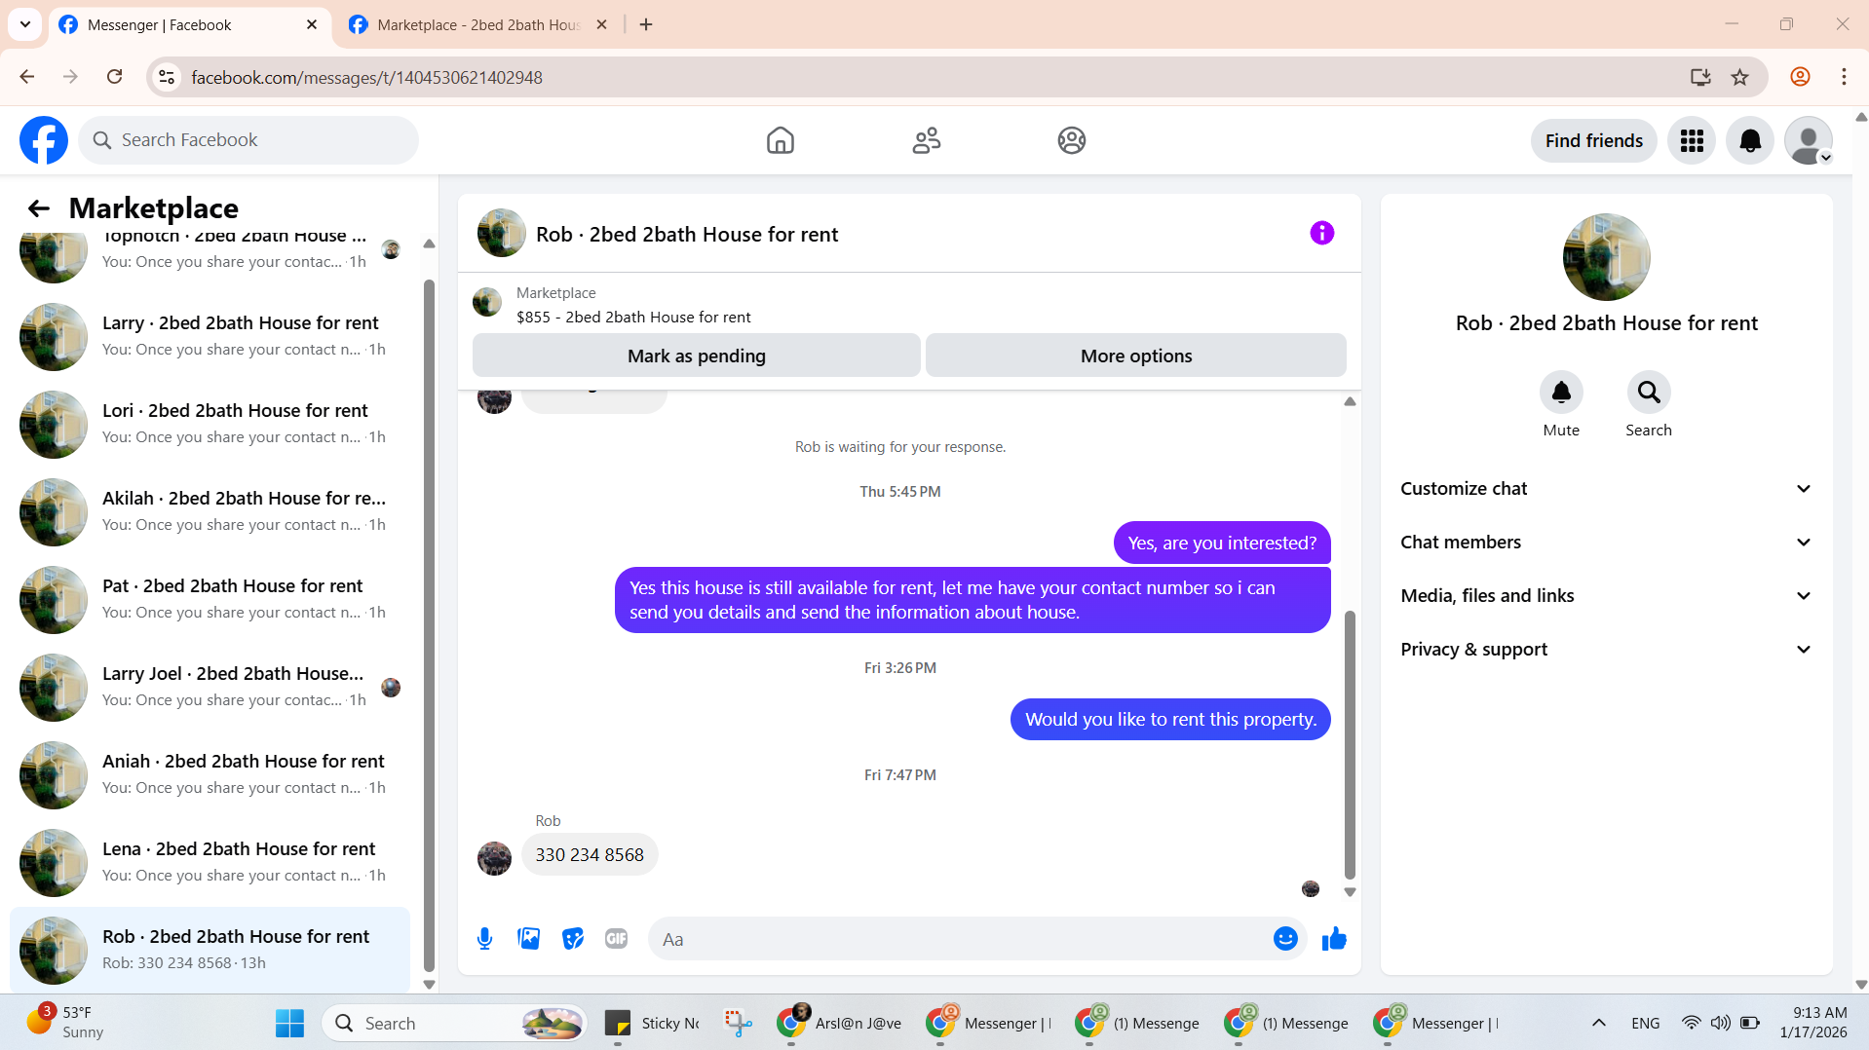Open the Pat conversation

210,600
